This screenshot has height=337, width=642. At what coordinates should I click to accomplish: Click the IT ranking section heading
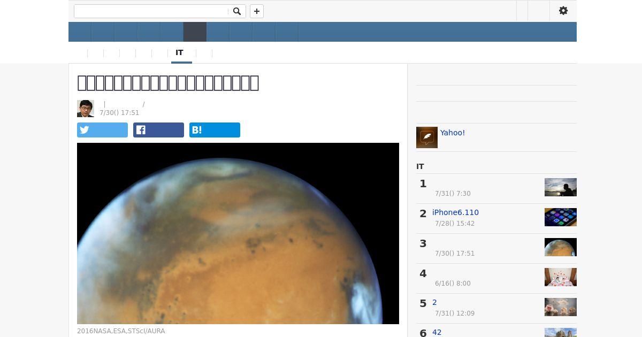420,166
